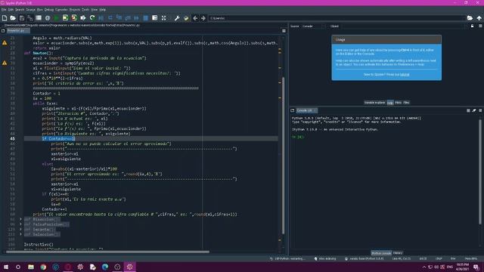Run cell and advance icon
484x272 pixels.
pyautogui.click(x=74, y=18)
